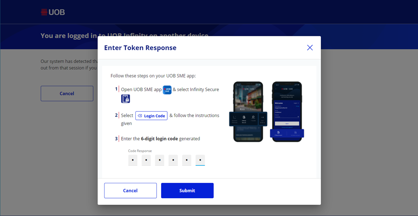Image resolution: width=418 pixels, height=216 pixels.
Task: Click the Log In button on right phone
Action: [x=287, y=124]
